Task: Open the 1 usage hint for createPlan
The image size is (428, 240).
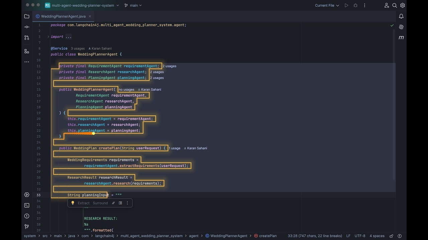Action: [175, 148]
